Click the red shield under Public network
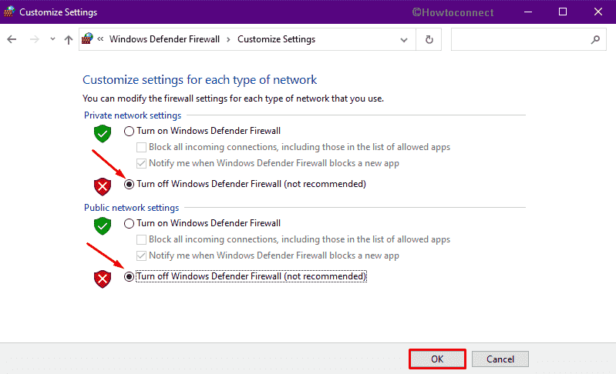 click(x=103, y=279)
